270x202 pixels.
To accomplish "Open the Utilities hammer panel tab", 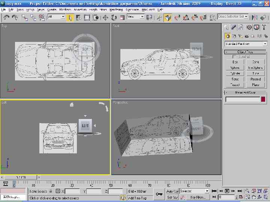I will click(264, 27).
